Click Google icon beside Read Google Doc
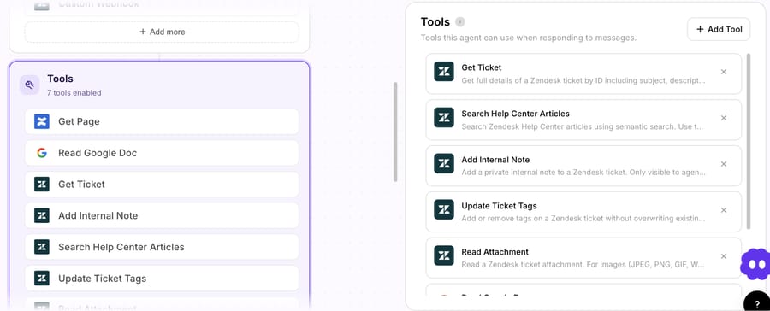770x311 pixels. [42, 153]
